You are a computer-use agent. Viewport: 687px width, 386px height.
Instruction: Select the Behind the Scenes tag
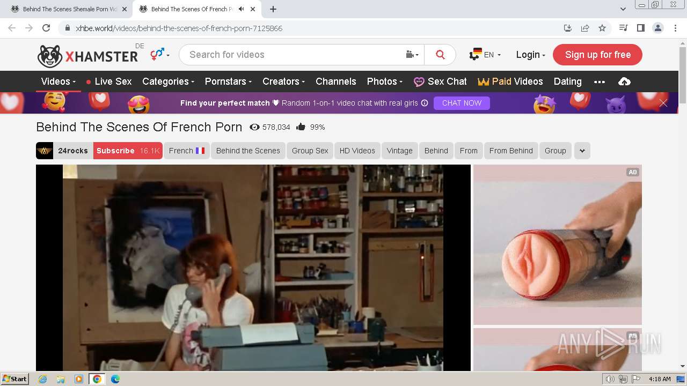(x=248, y=151)
